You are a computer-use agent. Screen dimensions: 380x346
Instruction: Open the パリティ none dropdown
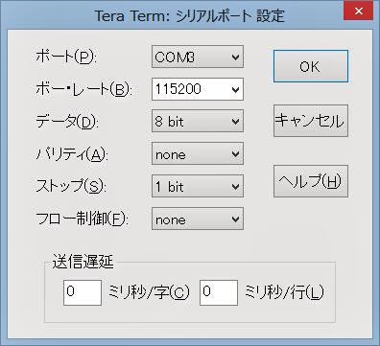click(x=198, y=154)
